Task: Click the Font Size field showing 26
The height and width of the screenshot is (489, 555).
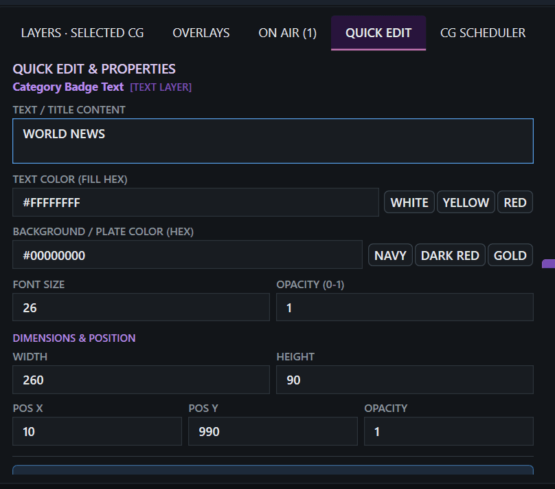Action: (x=141, y=307)
